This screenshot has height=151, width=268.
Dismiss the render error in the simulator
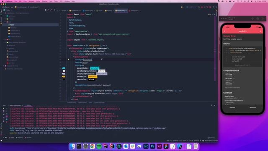[x=232, y=107]
